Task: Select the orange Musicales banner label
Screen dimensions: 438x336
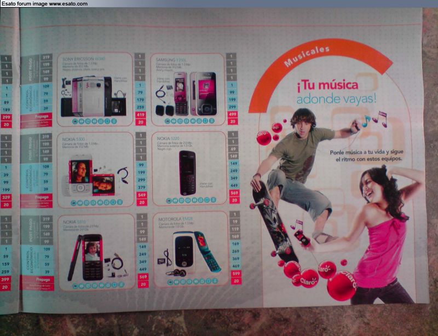Action: 307,57
